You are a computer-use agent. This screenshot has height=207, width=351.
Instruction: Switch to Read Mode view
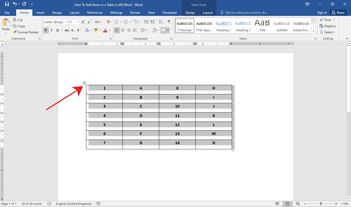click(277, 204)
